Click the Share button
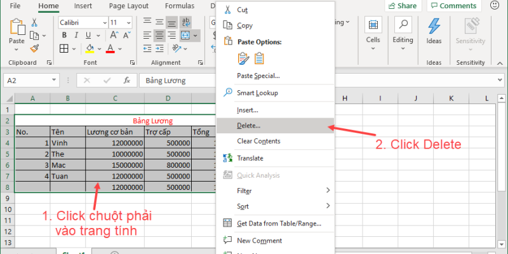Screen dimensions: 508x254 click(403, 6)
